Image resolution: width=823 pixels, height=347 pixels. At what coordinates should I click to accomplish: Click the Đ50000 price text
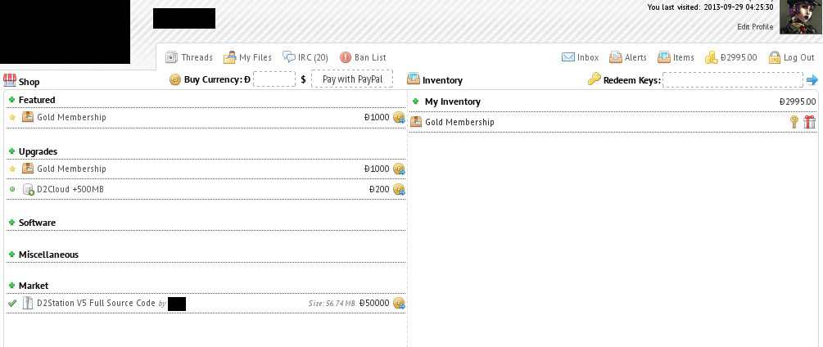(x=374, y=303)
